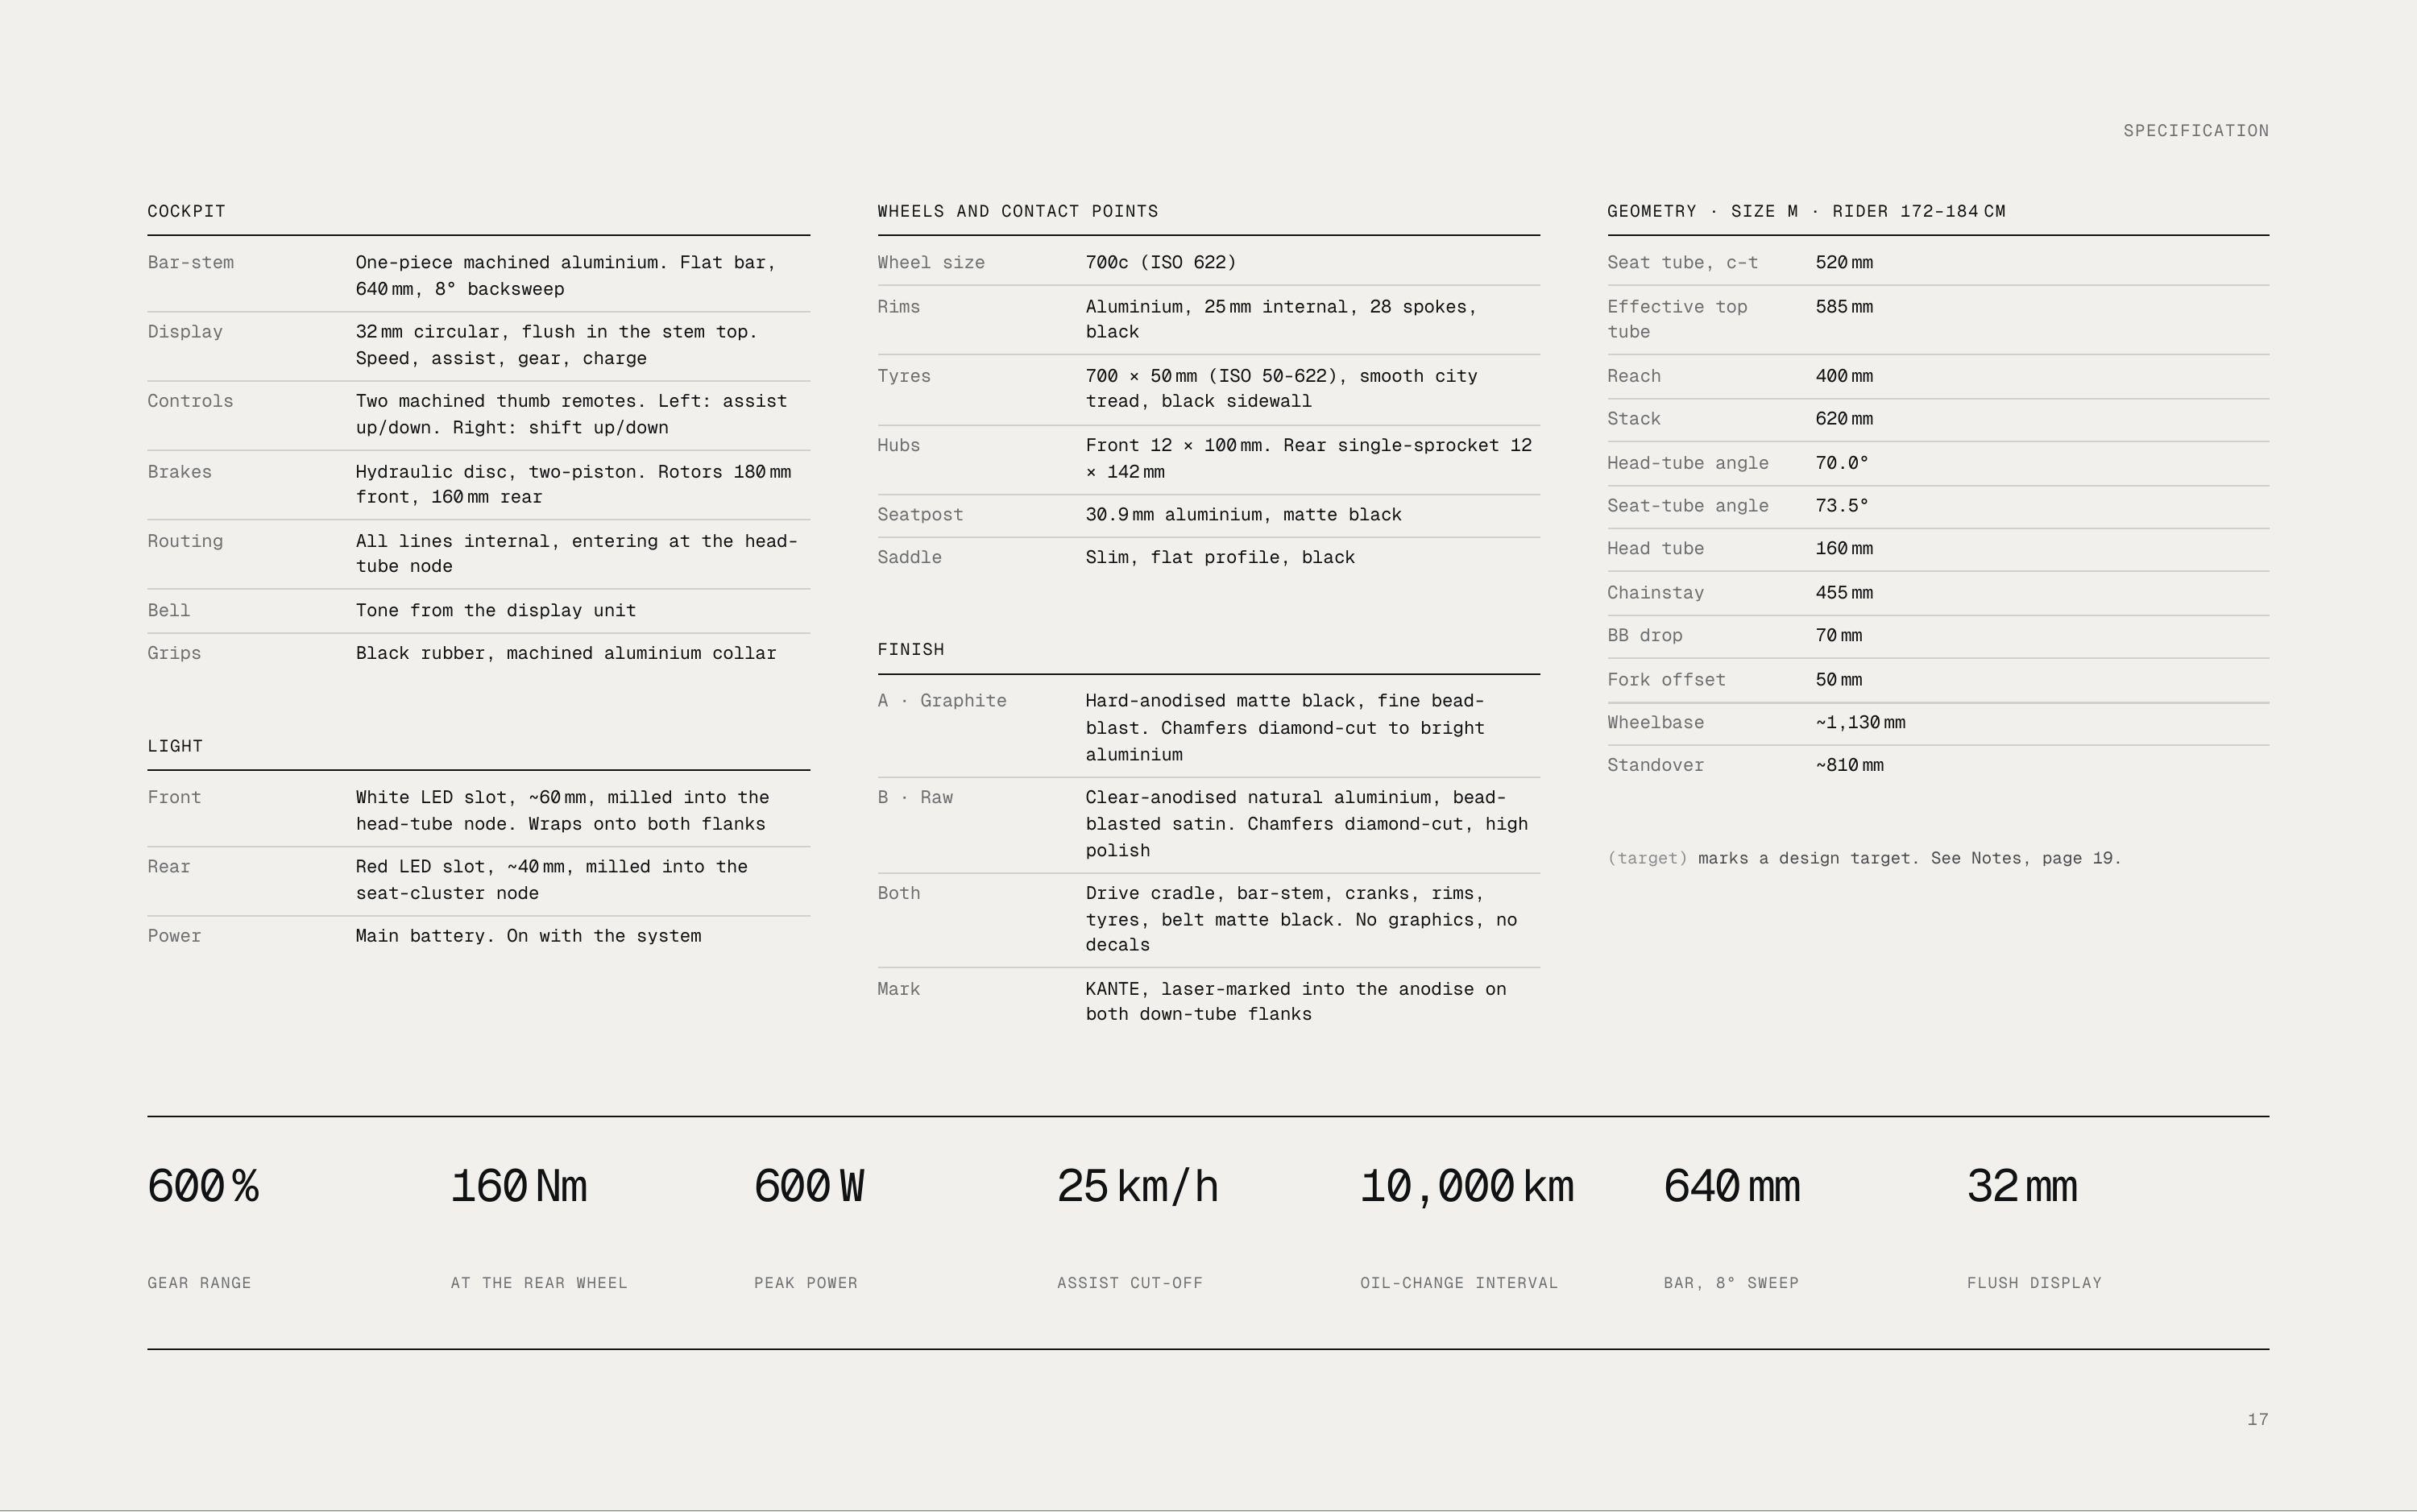The height and width of the screenshot is (1512, 2417).
Task: Click the 'B · Raw' finish label
Action: tap(915, 798)
